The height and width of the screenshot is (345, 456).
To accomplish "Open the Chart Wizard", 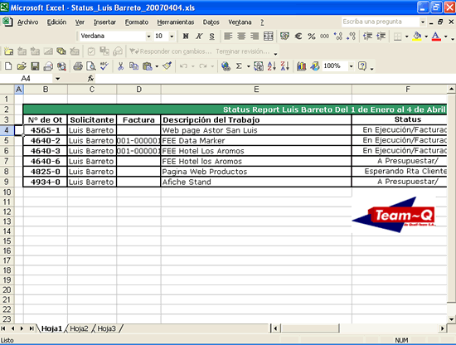I will [x=301, y=66].
